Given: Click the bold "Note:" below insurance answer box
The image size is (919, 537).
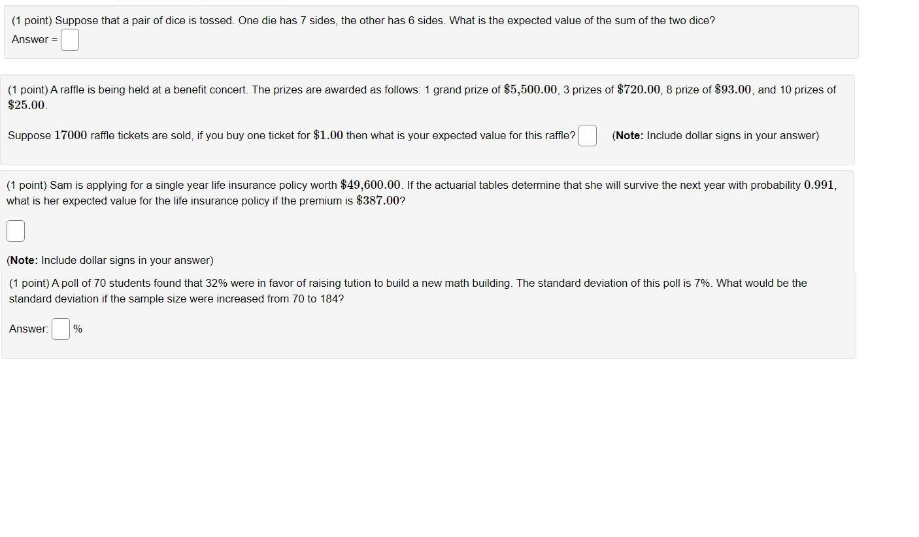Looking at the screenshot, I should pyautogui.click(x=24, y=261).
